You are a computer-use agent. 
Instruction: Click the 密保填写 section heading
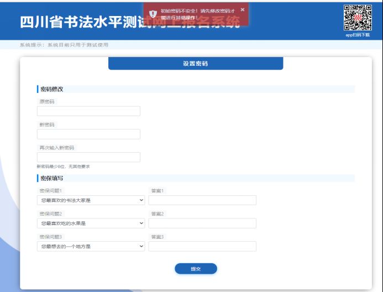pyautogui.click(x=52, y=179)
